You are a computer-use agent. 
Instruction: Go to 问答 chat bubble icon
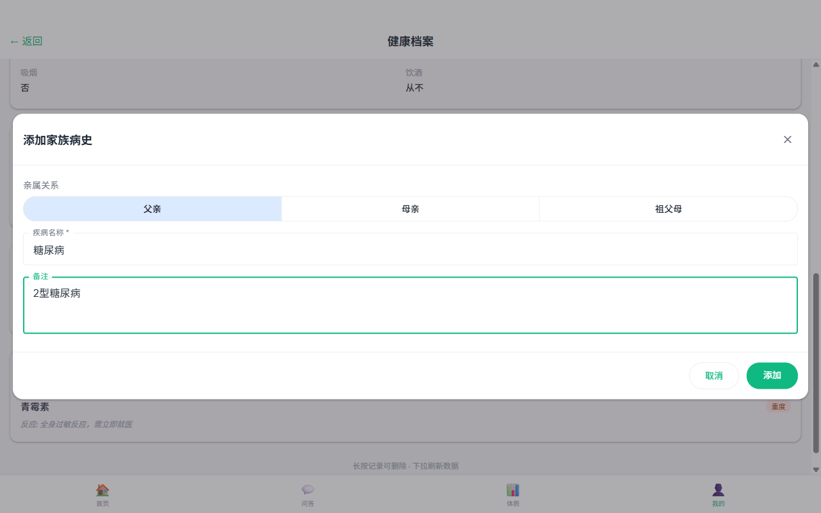(308, 491)
